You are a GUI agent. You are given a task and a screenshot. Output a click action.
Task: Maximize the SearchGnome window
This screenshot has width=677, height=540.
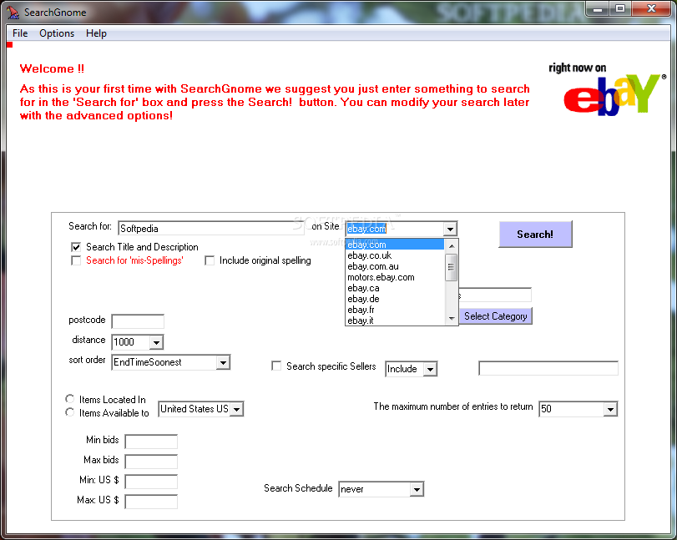point(620,8)
